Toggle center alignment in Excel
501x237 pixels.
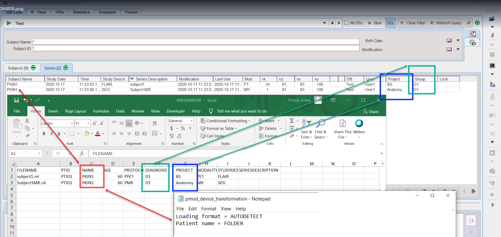[x=122, y=134]
